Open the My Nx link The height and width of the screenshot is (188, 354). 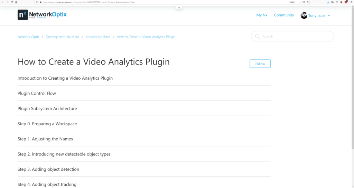(x=262, y=15)
